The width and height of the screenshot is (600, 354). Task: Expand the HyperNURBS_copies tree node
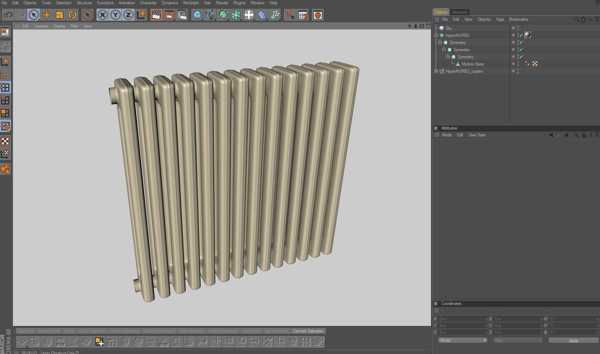[436, 71]
